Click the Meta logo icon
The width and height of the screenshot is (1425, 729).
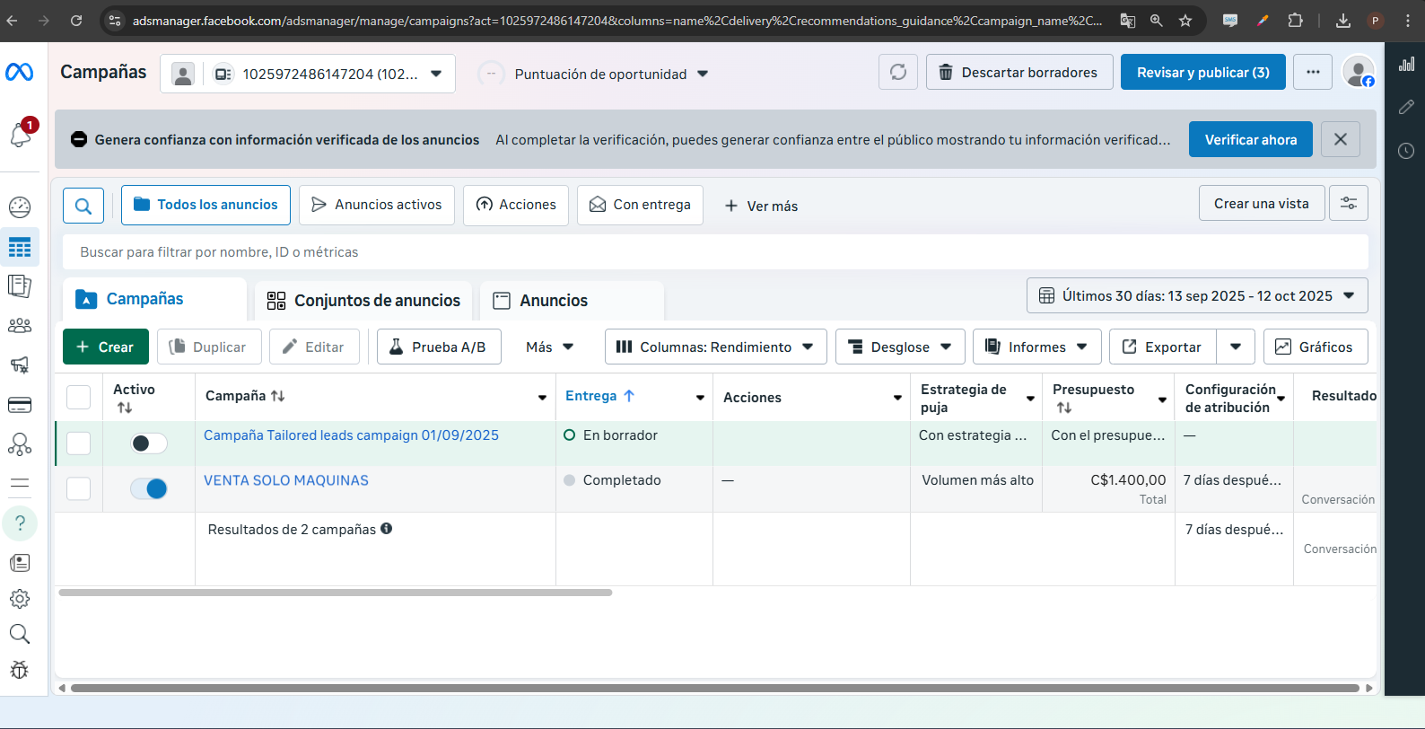point(20,72)
